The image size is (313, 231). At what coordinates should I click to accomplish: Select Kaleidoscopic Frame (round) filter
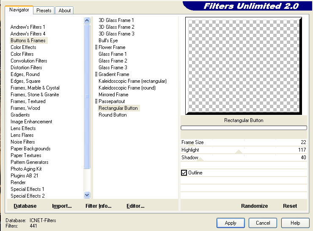click(127, 88)
